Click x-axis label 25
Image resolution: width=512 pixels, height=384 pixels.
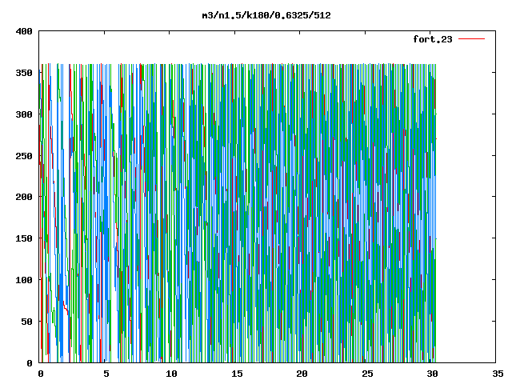pyautogui.click(x=367, y=374)
